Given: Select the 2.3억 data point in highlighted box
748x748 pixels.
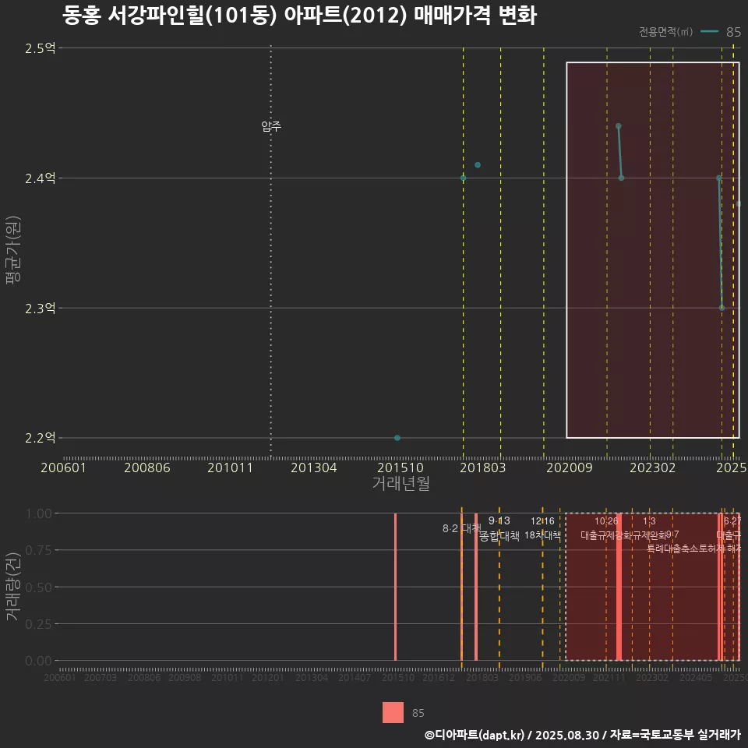Looking at the screenshot, I should 722,309.
